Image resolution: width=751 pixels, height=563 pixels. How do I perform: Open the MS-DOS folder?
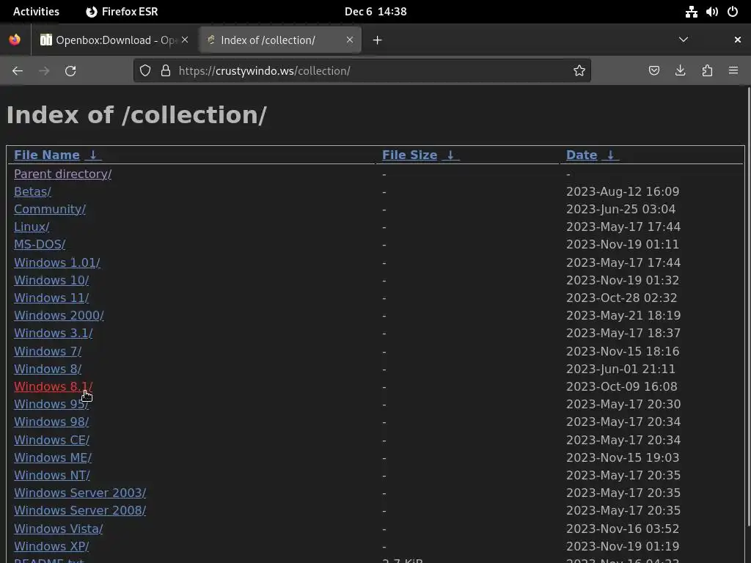(x=40, y=245)
